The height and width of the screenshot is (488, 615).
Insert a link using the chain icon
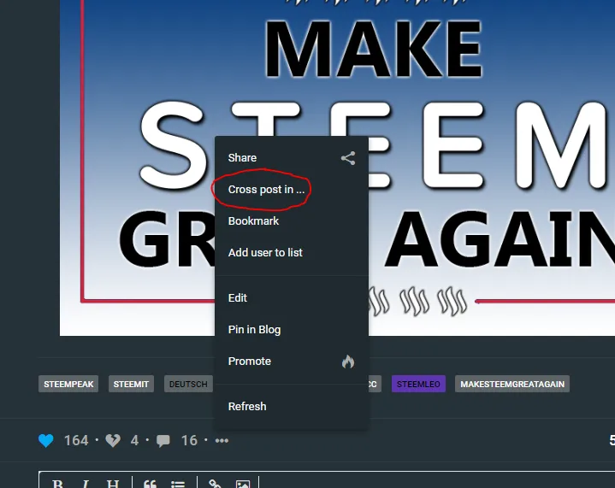click(215, 484)
